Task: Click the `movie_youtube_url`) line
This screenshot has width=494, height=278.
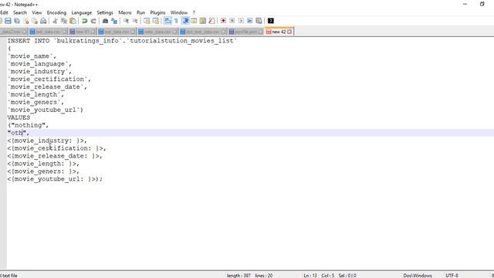Action: tap(45, 110)
